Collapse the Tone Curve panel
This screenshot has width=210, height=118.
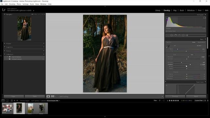205,82
